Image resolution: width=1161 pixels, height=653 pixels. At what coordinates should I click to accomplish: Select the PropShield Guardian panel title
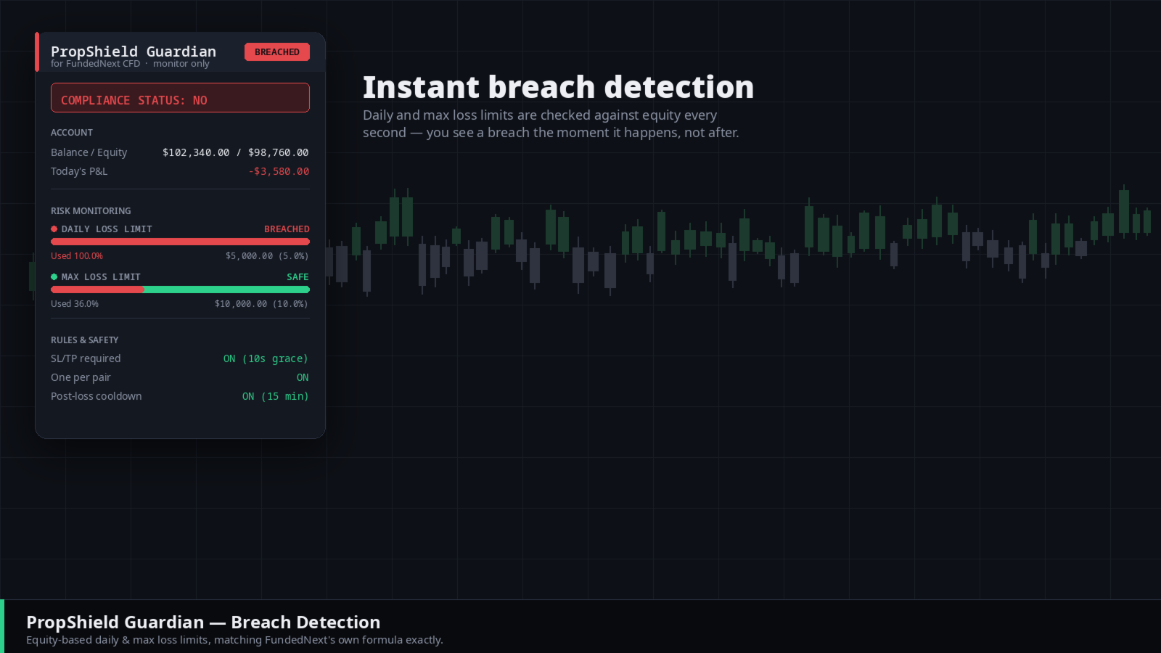[134, 52]
